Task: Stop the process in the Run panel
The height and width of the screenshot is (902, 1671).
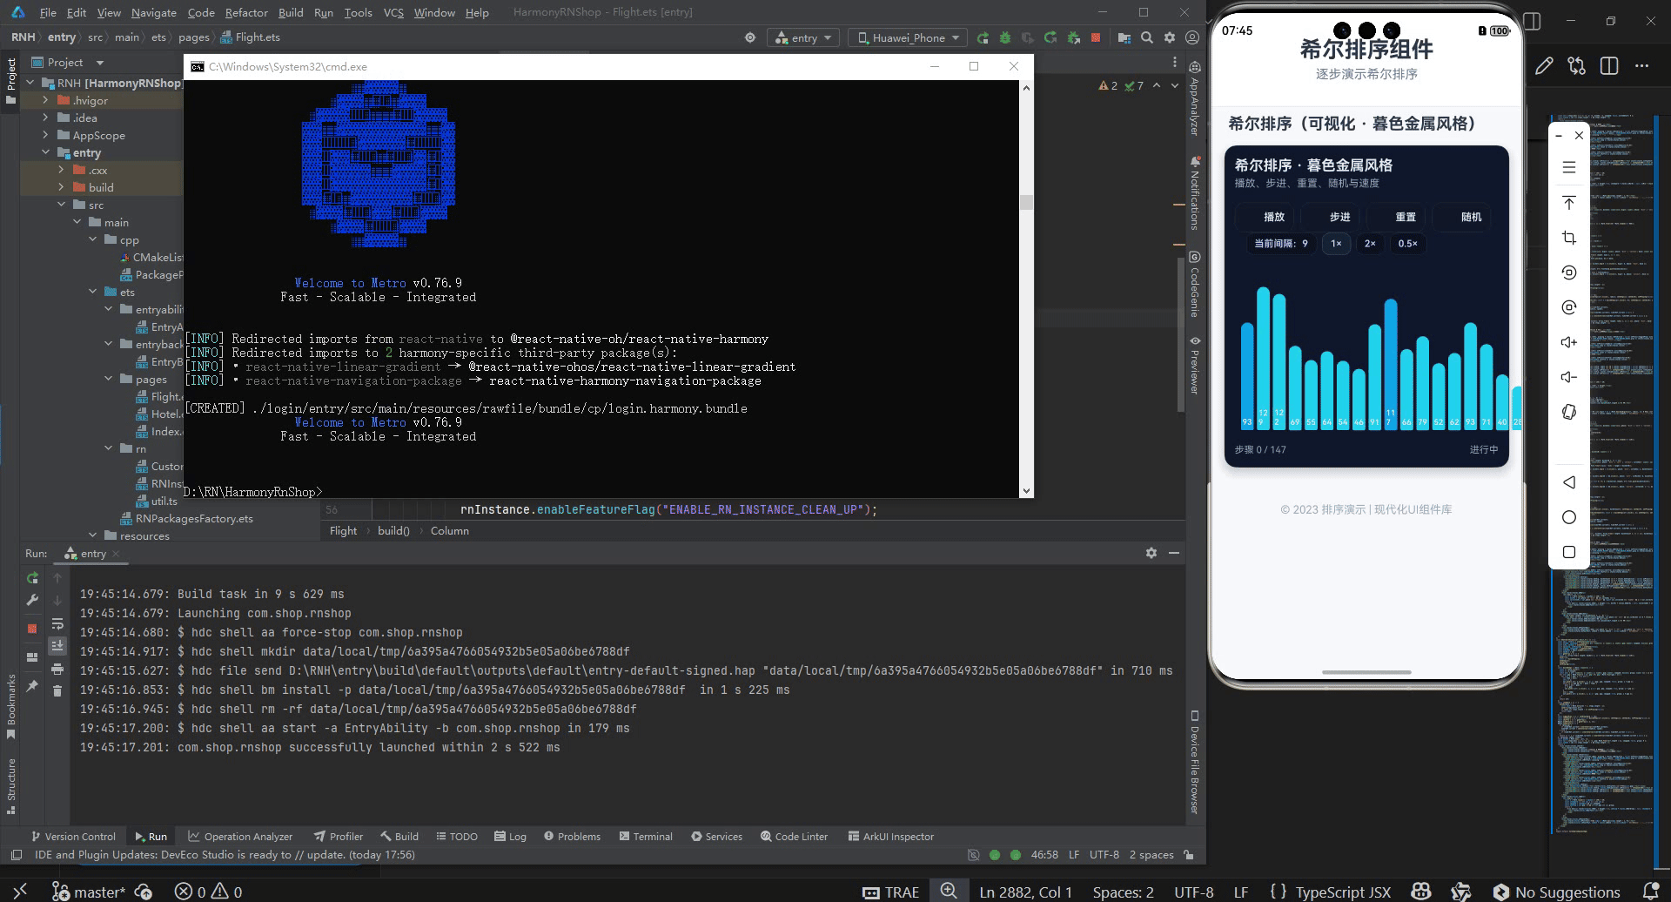Action: click(32, 628)
